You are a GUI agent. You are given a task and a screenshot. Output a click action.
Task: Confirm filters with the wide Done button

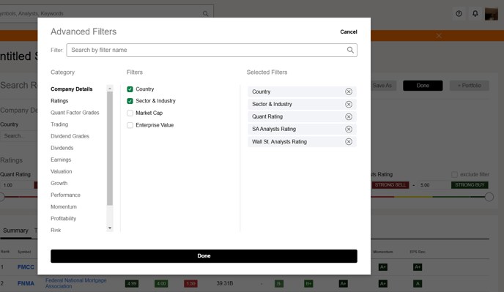(x=204, y=256)
